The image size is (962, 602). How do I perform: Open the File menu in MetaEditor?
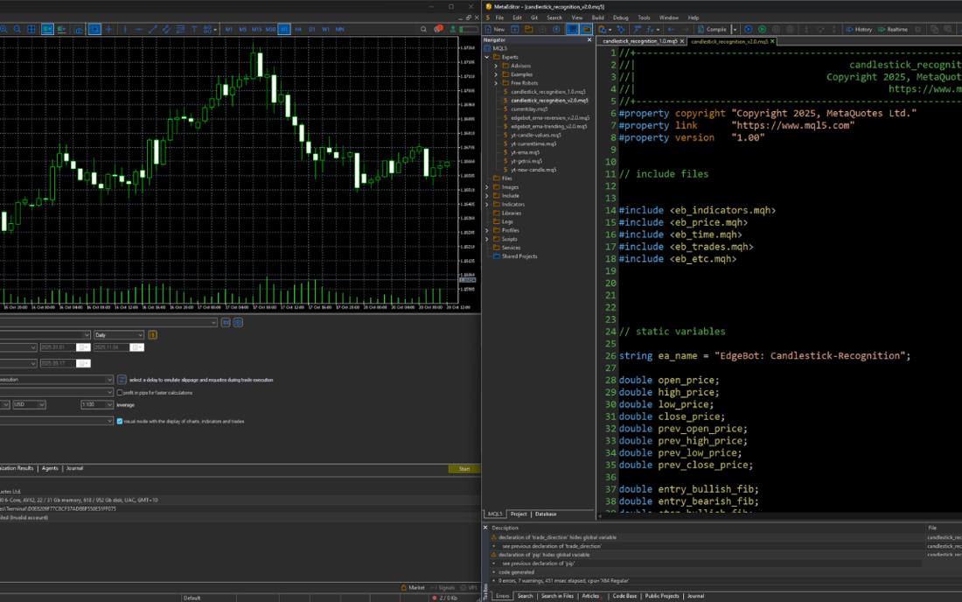click(x=499, y=17)
